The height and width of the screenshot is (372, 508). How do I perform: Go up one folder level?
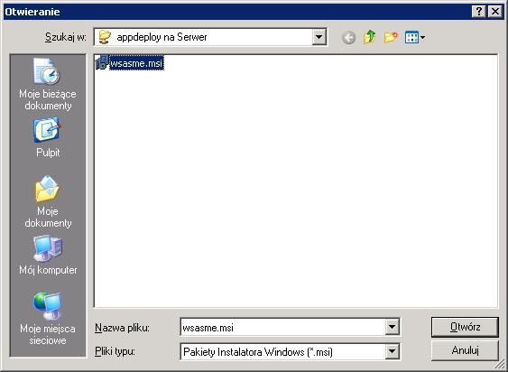[369, 37]
